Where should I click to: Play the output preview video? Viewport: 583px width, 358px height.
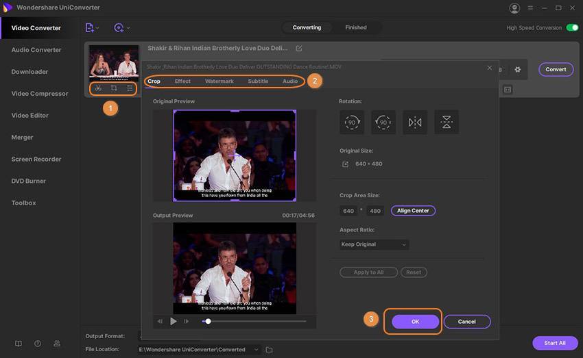(x=174, y=321)
